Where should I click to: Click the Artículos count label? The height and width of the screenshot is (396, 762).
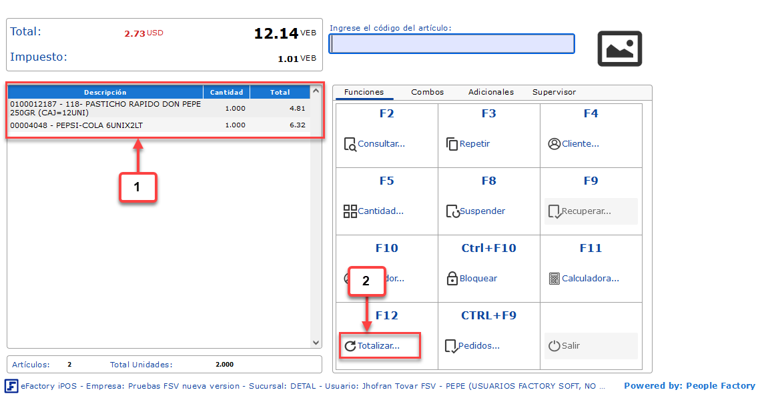click(x=31, y=365)
